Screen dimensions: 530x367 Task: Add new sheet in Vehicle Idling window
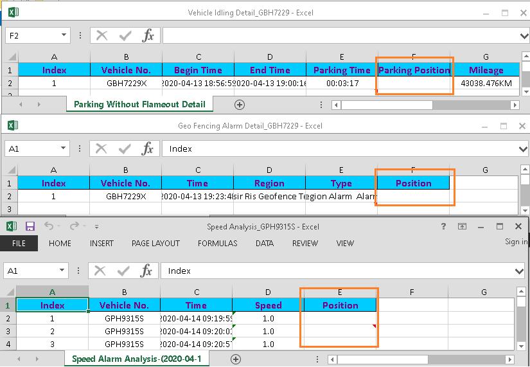click(x=240, y=105)
